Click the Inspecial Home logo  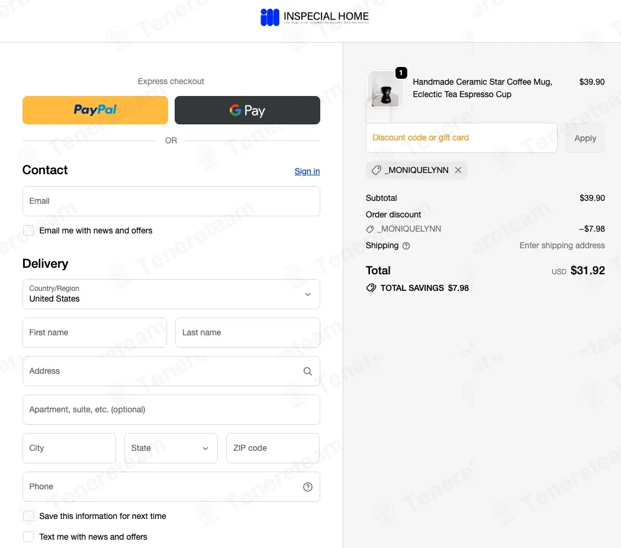point(314,17)
